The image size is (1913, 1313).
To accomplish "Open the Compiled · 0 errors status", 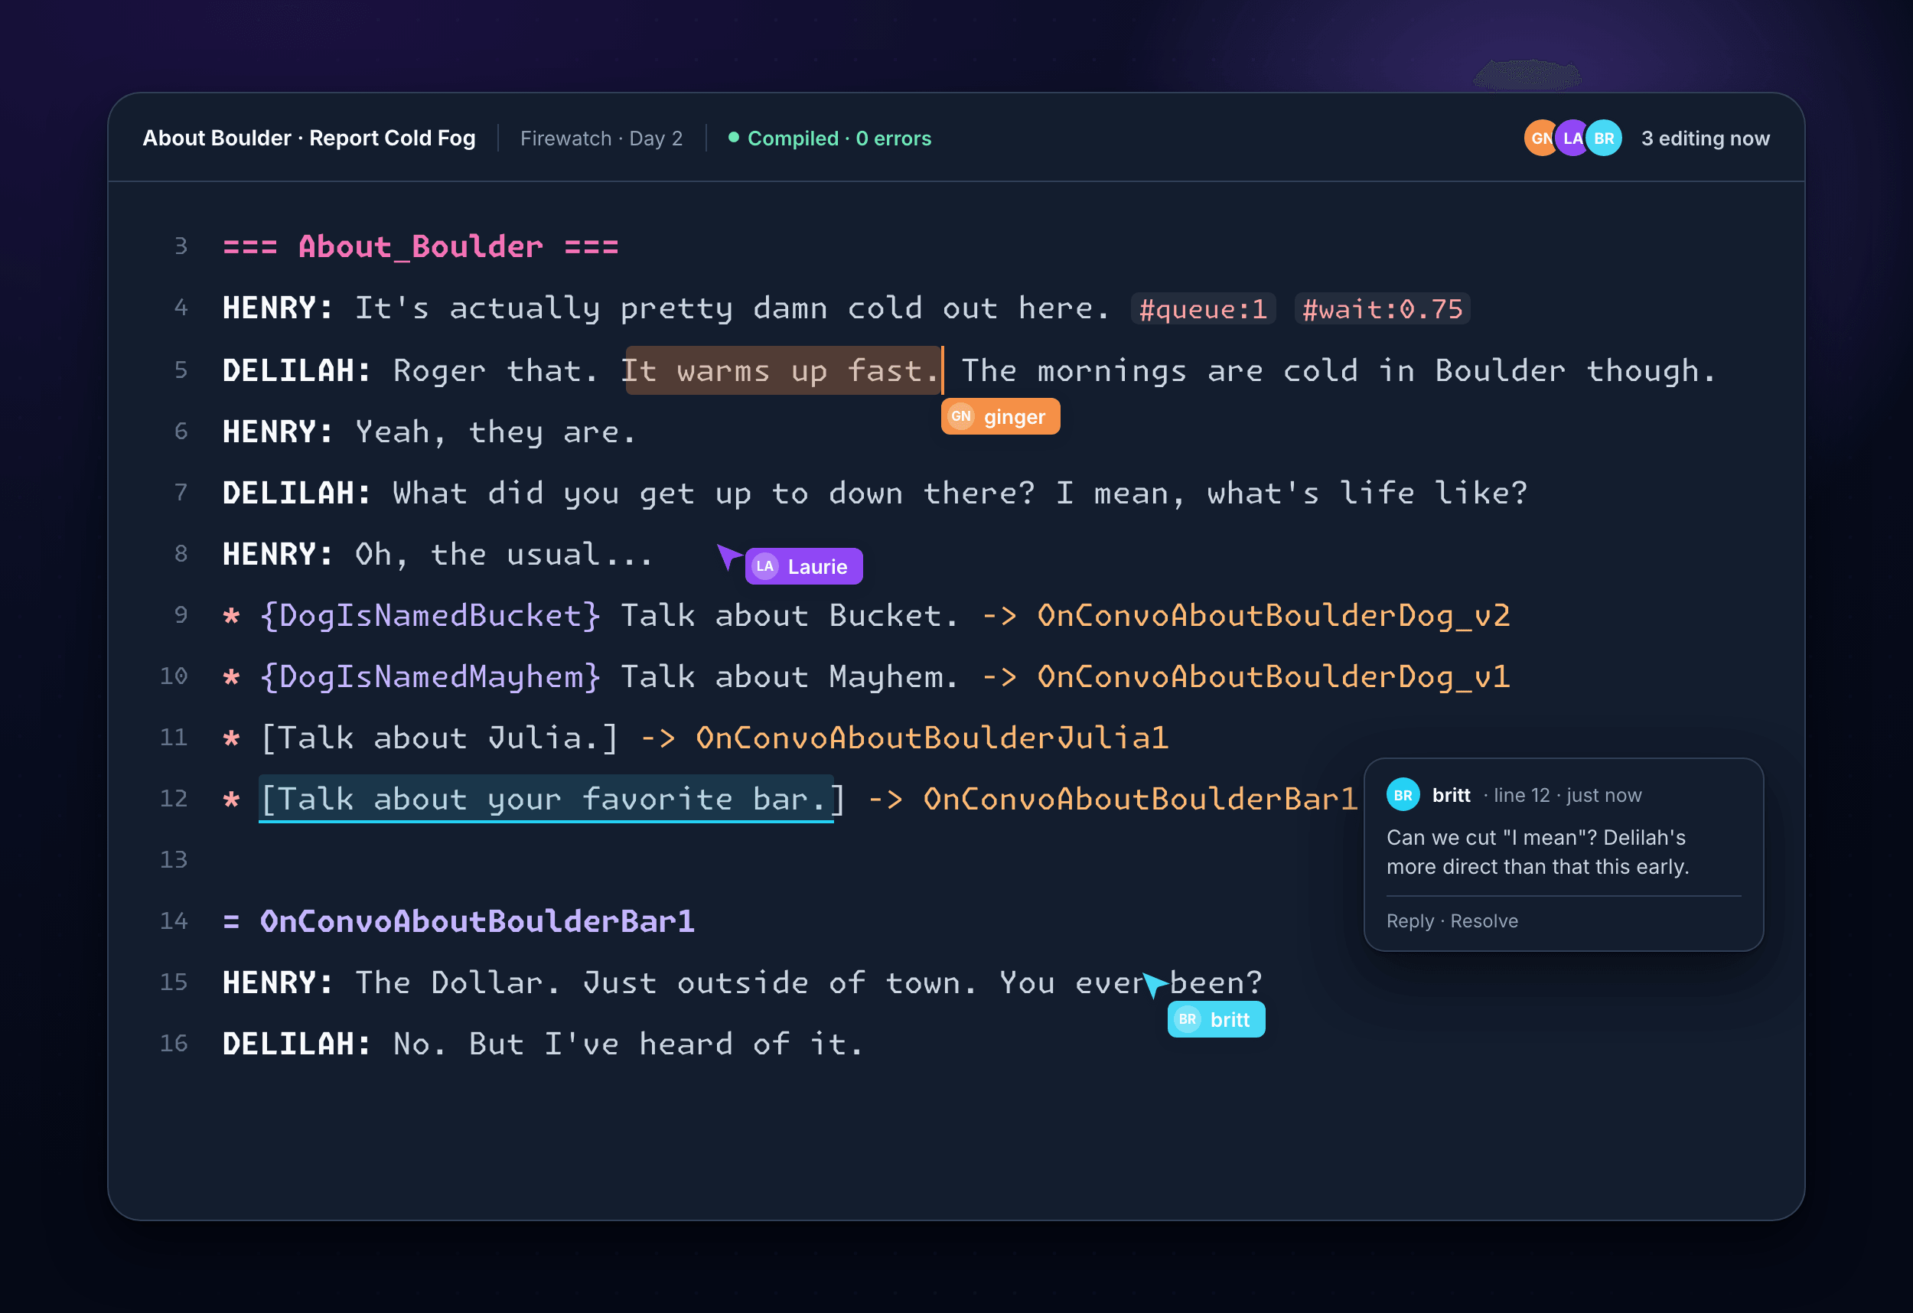I will (x=829, y=138).
